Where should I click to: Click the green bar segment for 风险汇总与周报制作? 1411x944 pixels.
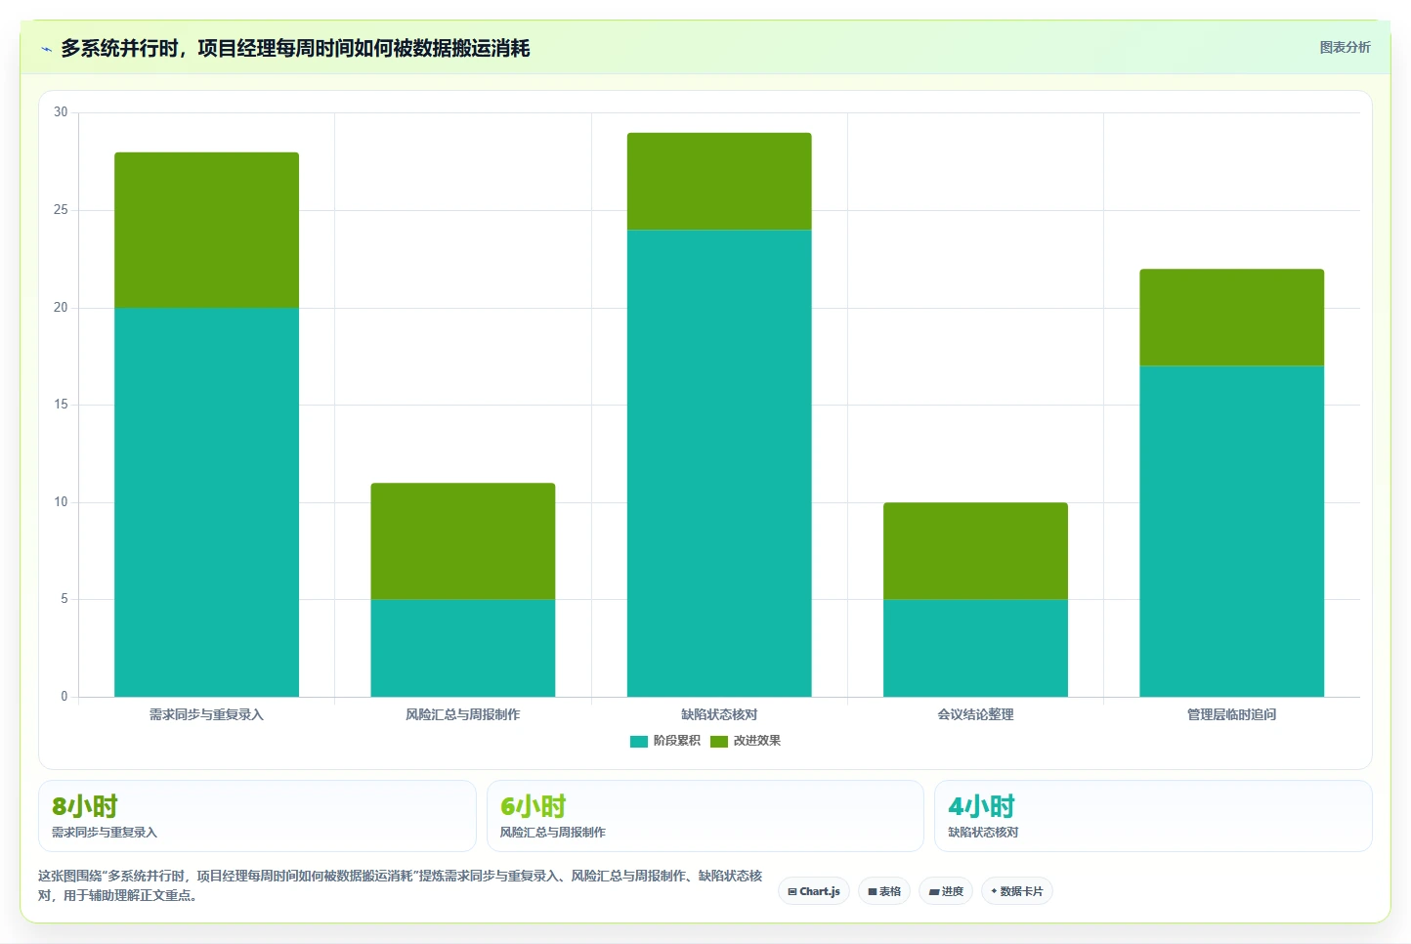point(462,540)
